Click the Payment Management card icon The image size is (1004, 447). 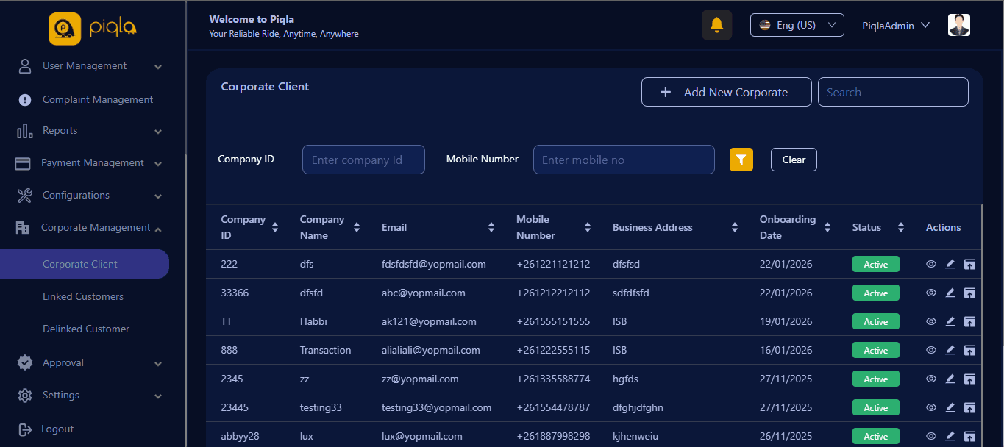[x=23, y=163]
